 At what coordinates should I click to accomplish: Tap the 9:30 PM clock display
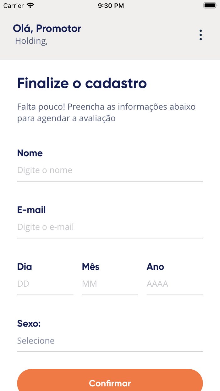tap(111, 5)
